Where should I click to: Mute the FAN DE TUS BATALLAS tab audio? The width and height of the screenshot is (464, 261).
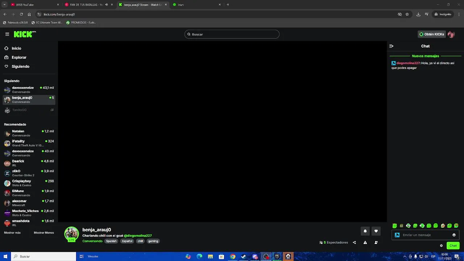[x=107, y=5]
